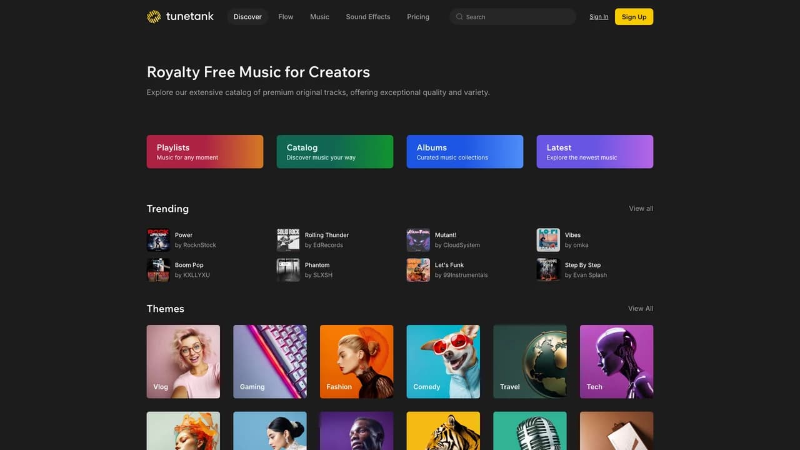Click View all next to Trending
Screen dimensions: 800x450
pos(641,209)
